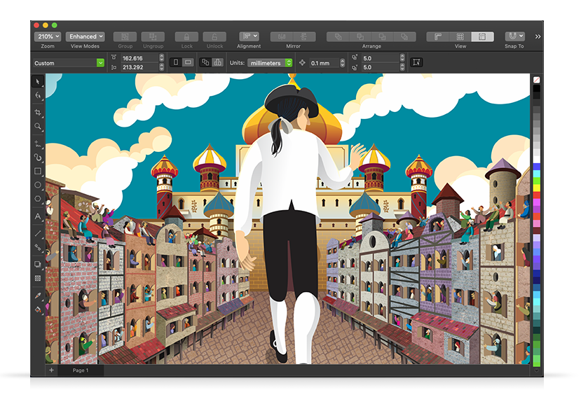The image size is (588, 397).
Task: Click the Snap To magnet icon
Action: [514, 36]
